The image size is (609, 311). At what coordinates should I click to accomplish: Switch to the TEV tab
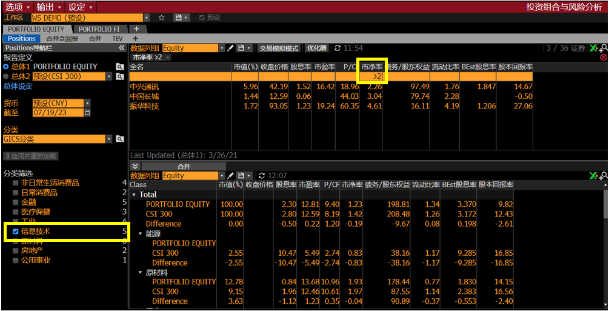point(117,38)
